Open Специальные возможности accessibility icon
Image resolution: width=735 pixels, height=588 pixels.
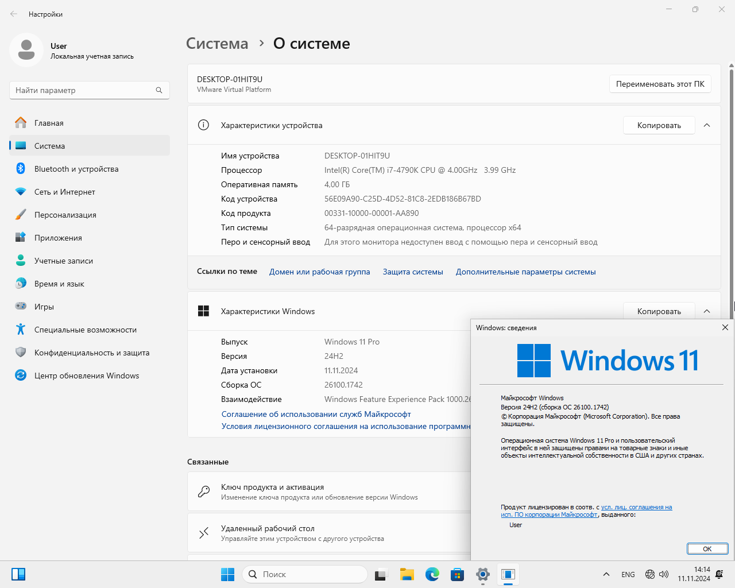[21, 330]
